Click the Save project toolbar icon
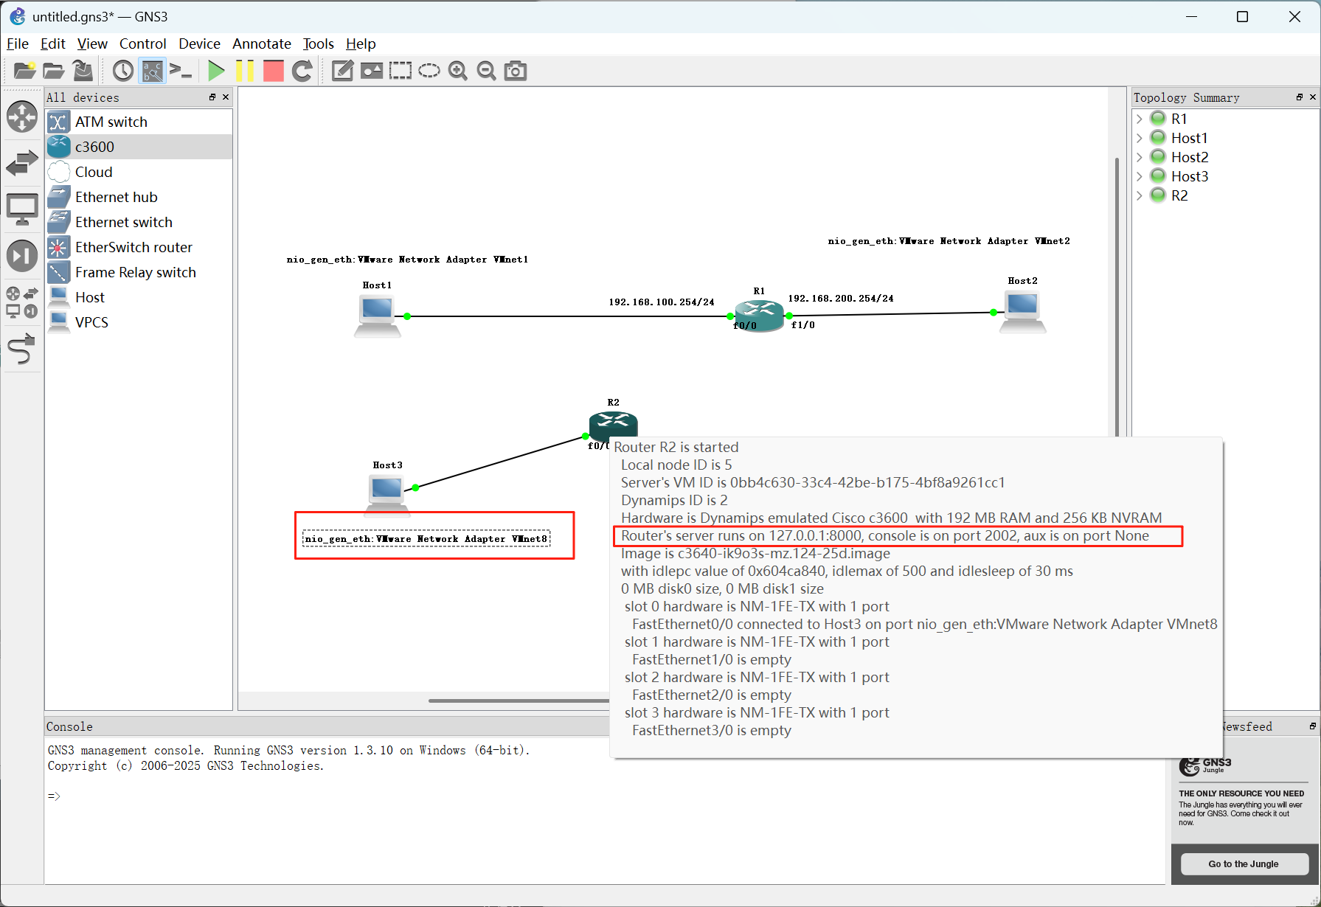Image resolution: width=1321 pixels, height=907 pixels. click(x=83, y=71)
